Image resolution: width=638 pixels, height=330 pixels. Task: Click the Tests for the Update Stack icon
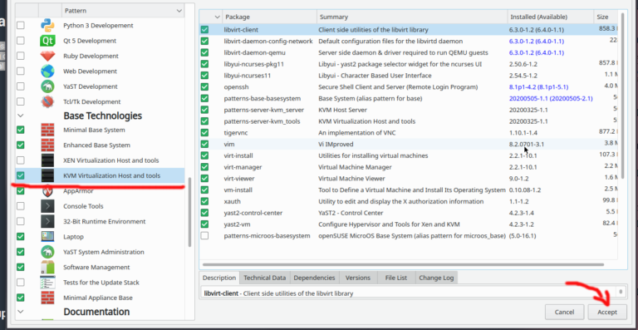coord(47,283)
